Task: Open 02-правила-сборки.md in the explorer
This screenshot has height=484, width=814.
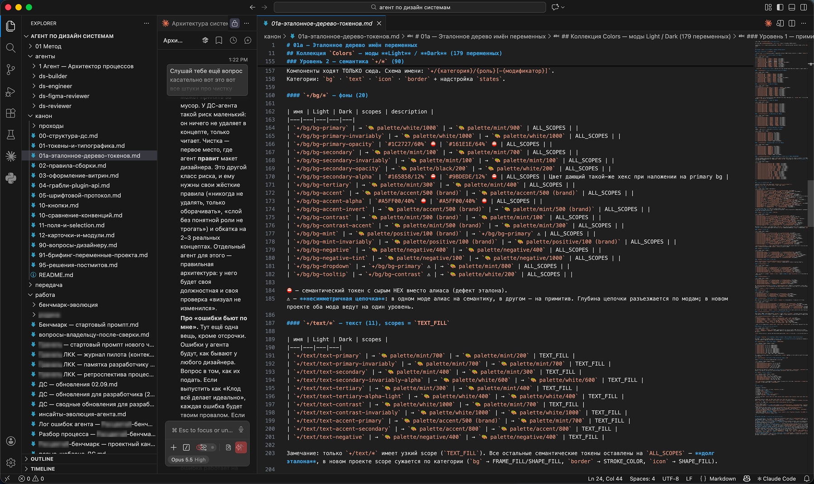Action: tap(72, 165)
